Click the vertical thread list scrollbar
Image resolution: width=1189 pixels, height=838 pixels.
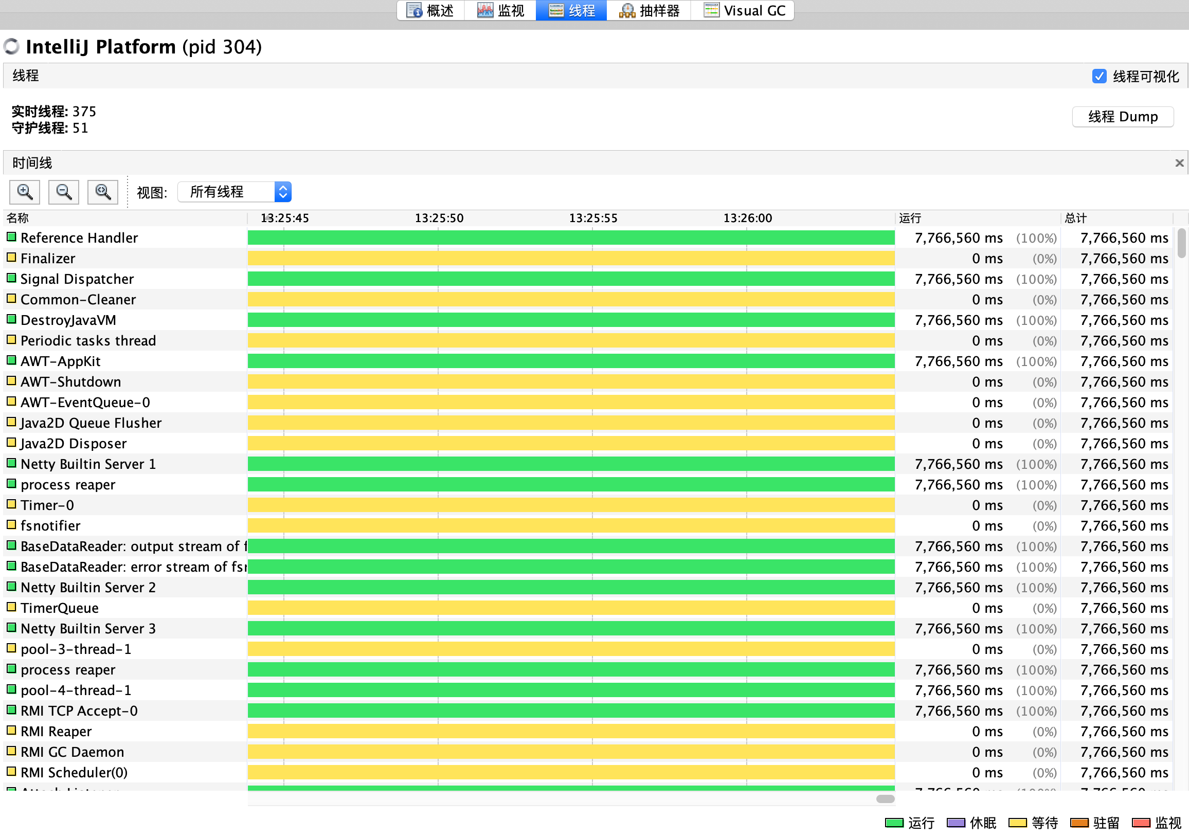(1181, 243)
